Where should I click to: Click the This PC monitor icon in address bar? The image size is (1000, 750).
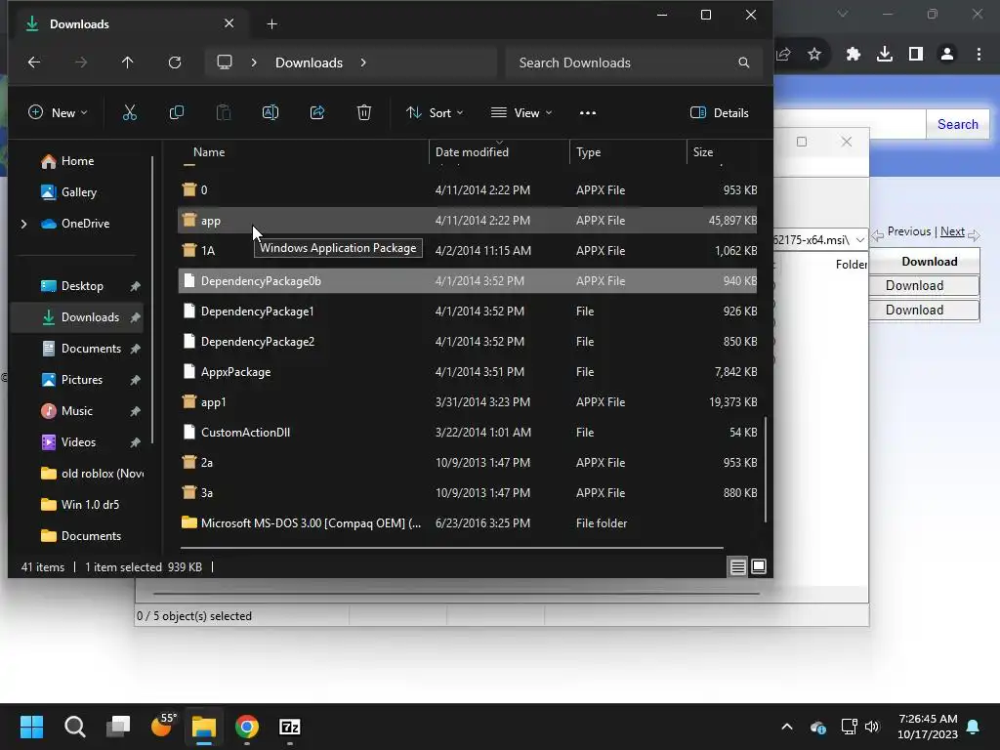225,62
